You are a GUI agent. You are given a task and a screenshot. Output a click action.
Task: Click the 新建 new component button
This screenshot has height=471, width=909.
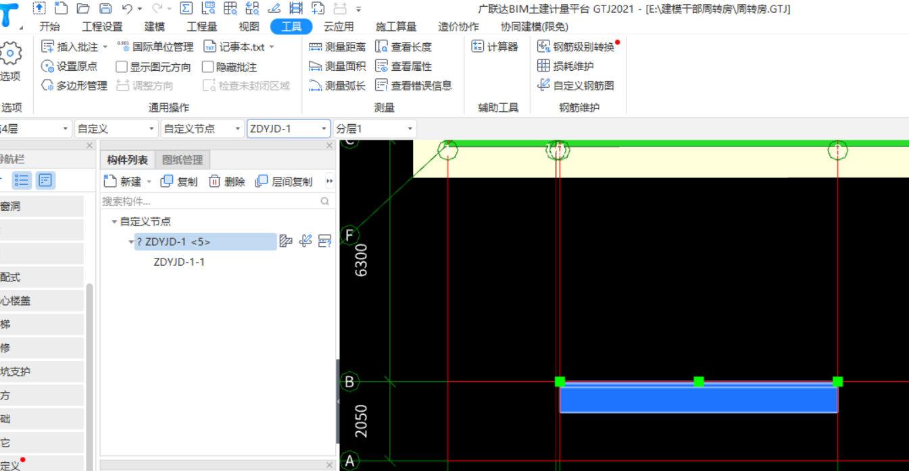tap(123, 182)
